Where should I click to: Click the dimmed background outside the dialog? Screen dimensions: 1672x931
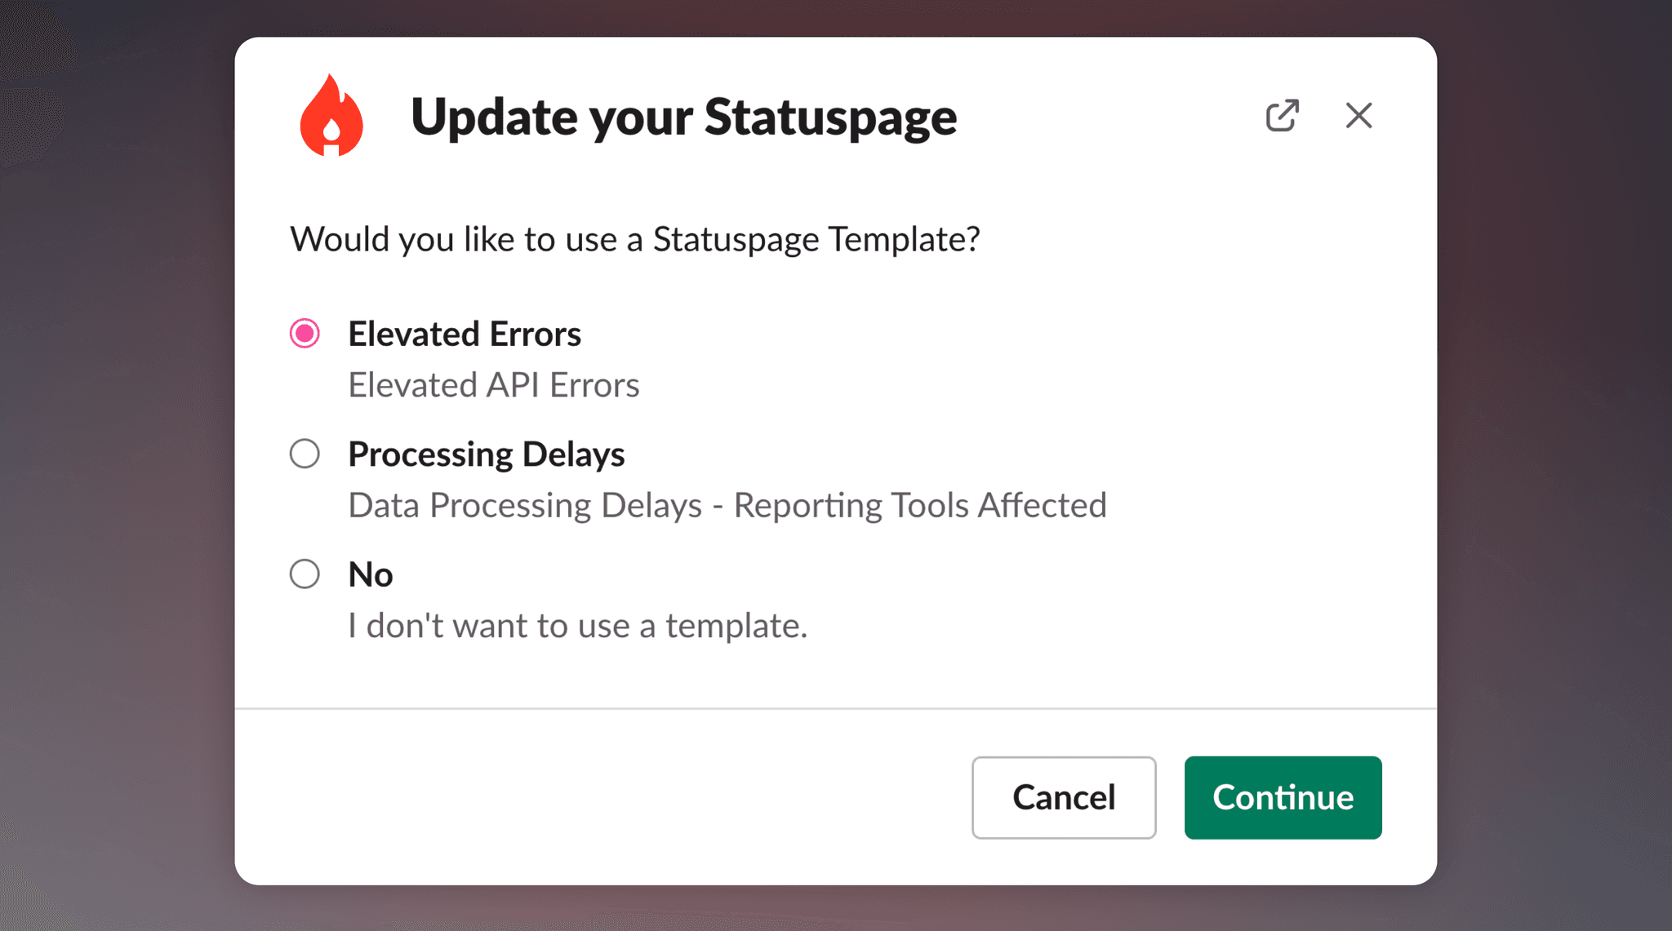[114, 465]
